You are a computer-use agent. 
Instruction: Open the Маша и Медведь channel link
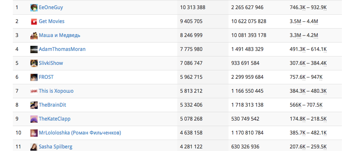click(x=60, y=35)
